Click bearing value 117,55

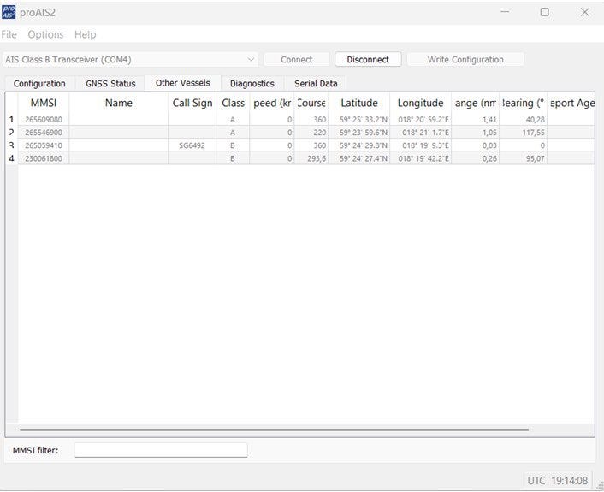pyautogui.click(x=523, y=133)
